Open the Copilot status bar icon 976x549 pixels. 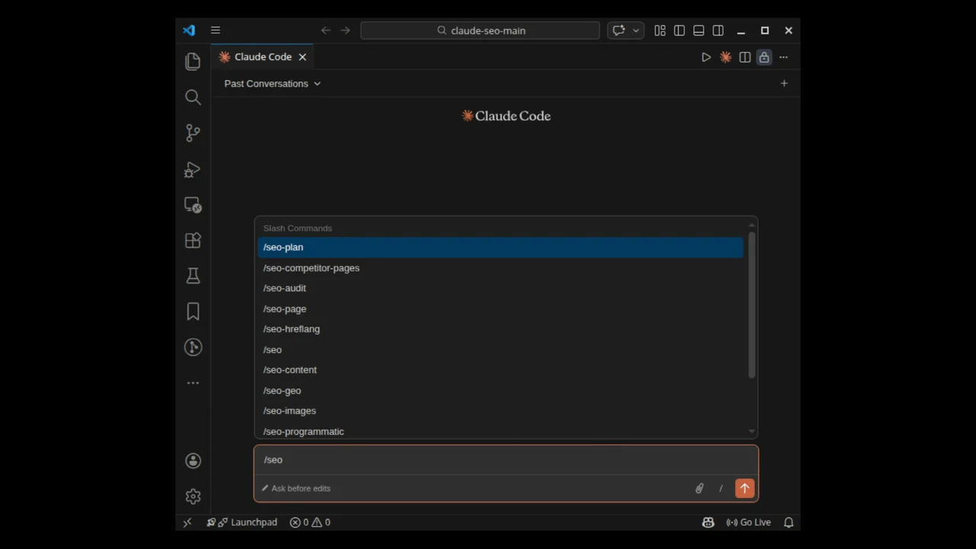pos(708,522)
